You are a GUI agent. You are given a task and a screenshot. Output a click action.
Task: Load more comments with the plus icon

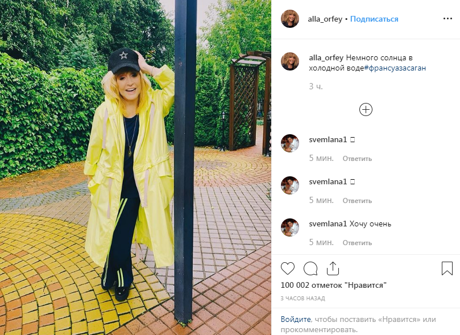pos(366,110)
